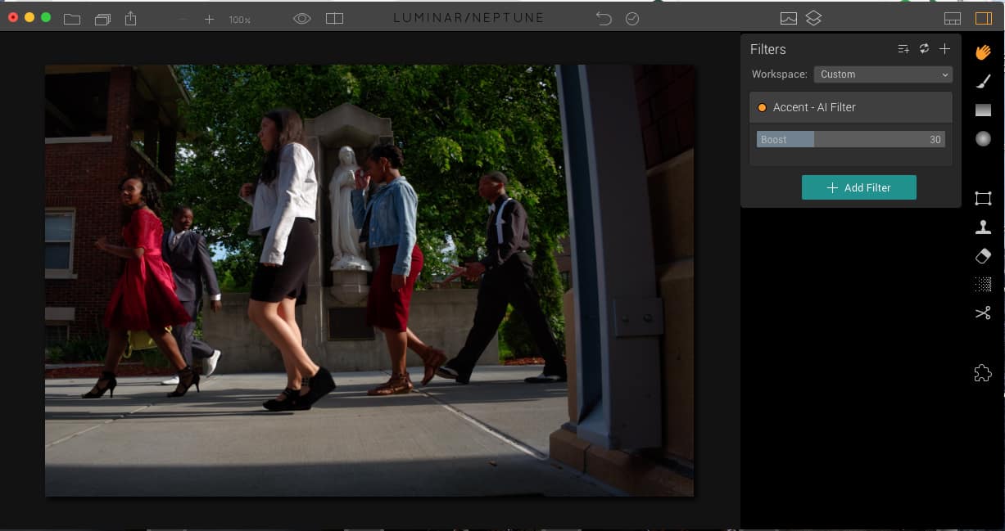The height and width of the screenshot is (531, 1005).
Task: Open the zoom percentage 100% menu
Action: pyautogui.click(x=240, y=20)
